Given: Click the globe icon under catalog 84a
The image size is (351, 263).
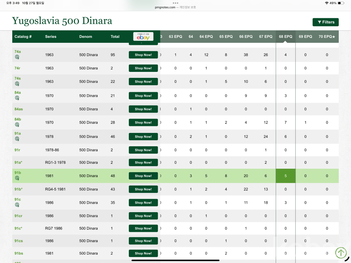Looking at the screenshot, I should [x=17, y=98].
